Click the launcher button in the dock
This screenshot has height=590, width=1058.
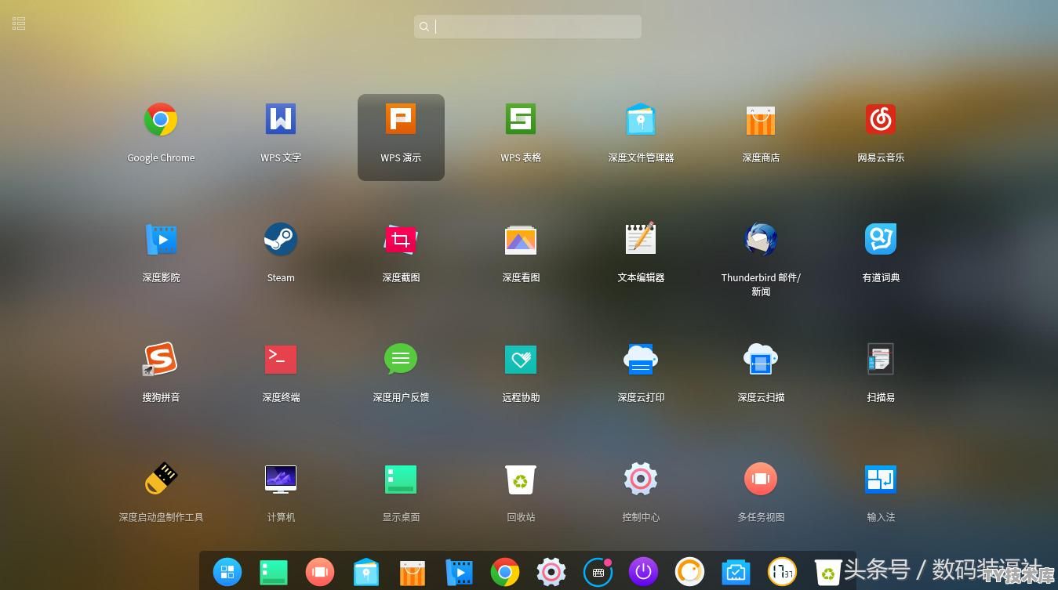(x=227, y=572)
